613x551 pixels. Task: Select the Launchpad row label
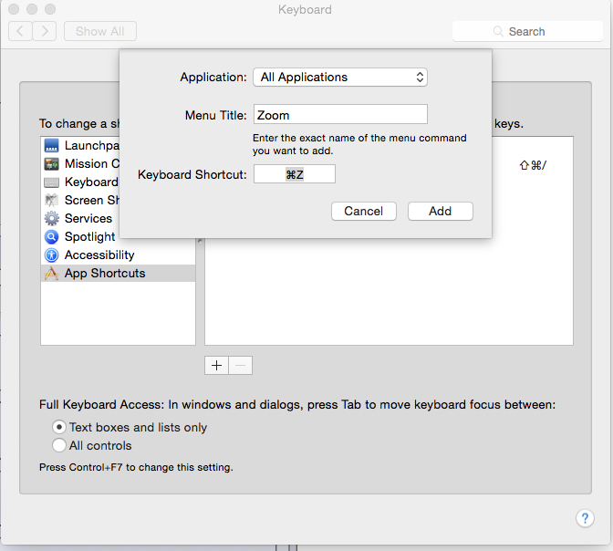92,145
